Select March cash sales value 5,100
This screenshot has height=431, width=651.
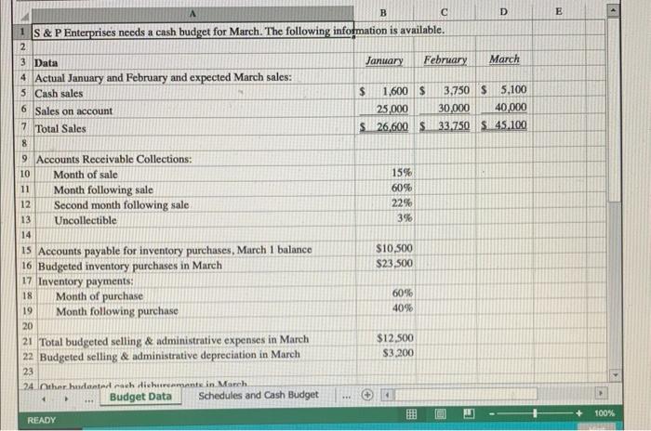click(504, 90)
